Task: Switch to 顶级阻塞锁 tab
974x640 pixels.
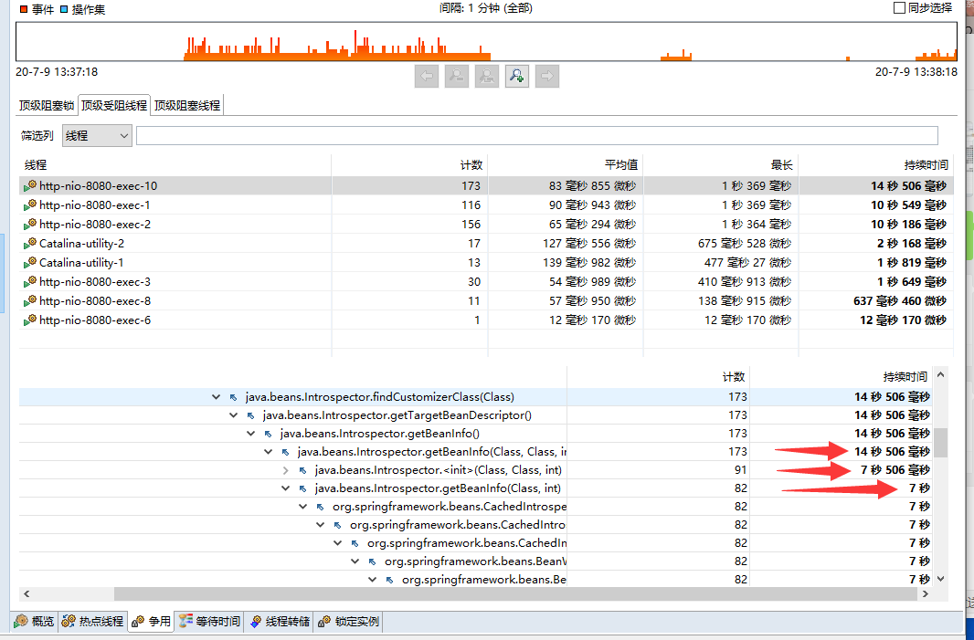Action: point(47,106)
